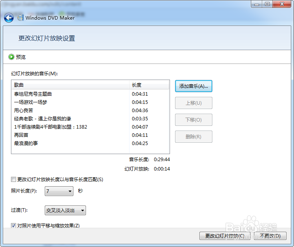
Task: Start the slideshow preview (预览) play icon
Action: 11,57
